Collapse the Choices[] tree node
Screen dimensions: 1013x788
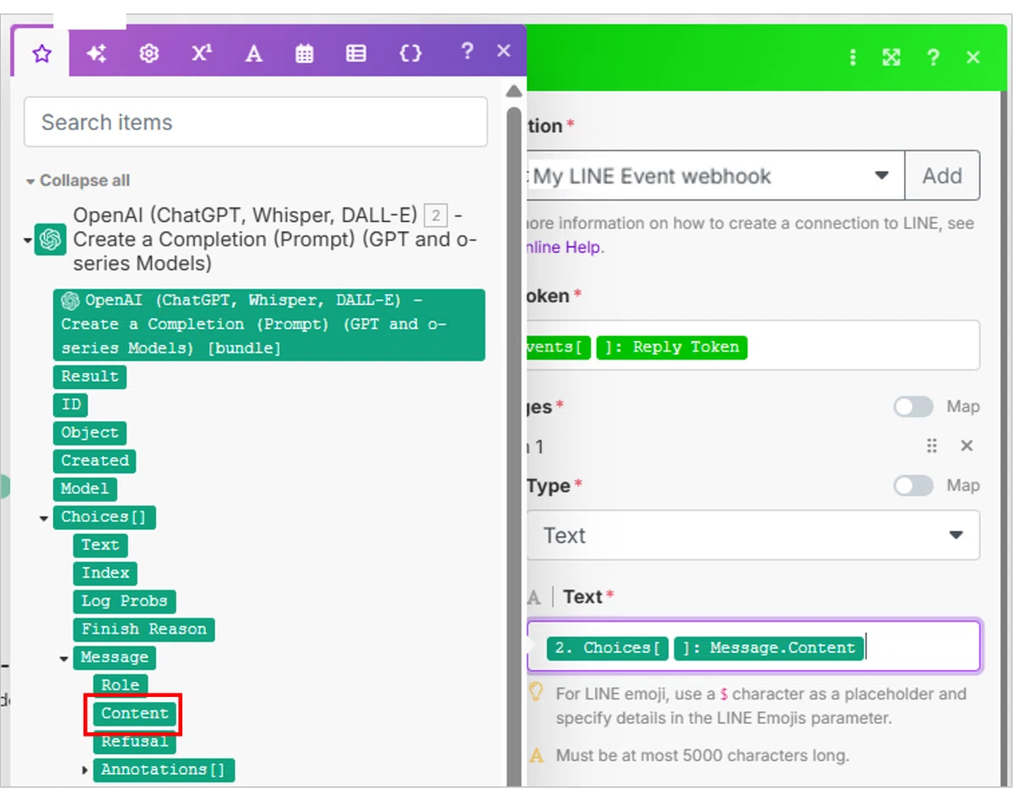44,518
